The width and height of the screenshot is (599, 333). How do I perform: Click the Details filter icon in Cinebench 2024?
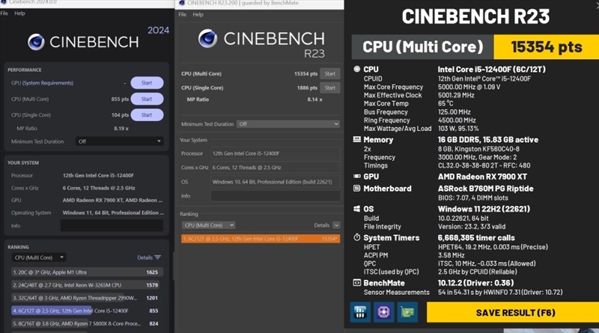(x=158, y=257)
